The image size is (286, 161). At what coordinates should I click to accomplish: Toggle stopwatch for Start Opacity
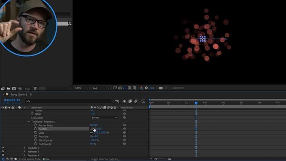click(x=36, y=140)
